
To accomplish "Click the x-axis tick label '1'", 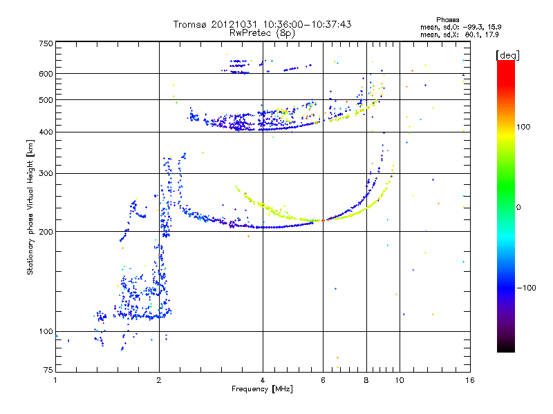I will coord(55,380).
